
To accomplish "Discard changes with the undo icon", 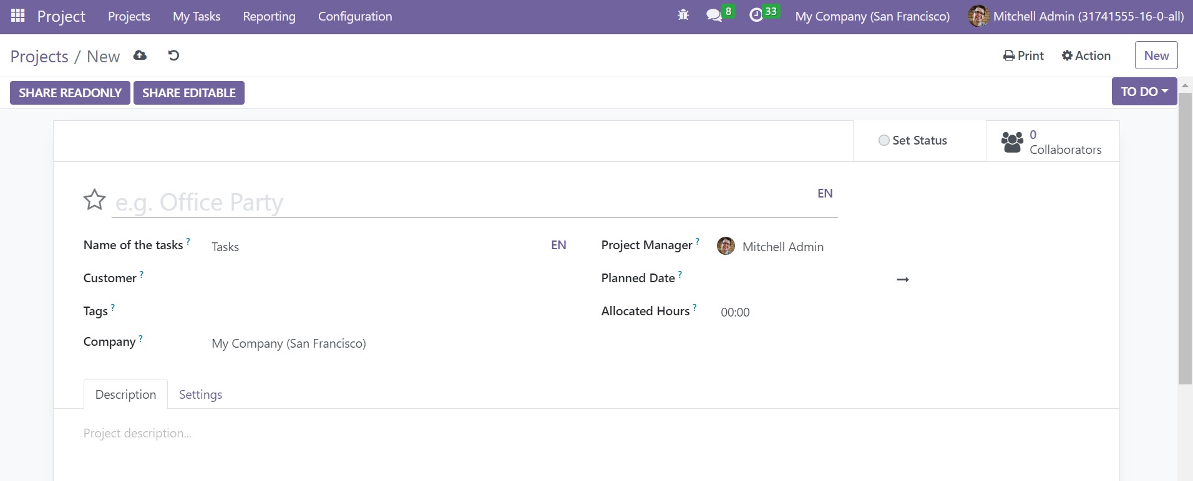I will pos(173,55).
